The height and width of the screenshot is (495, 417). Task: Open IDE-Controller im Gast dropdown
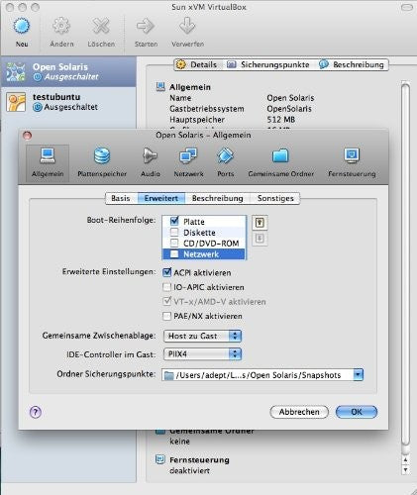[202, 354]
